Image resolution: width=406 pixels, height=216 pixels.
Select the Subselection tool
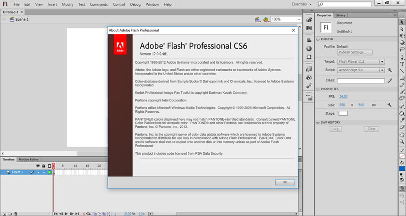coord(402,29)
